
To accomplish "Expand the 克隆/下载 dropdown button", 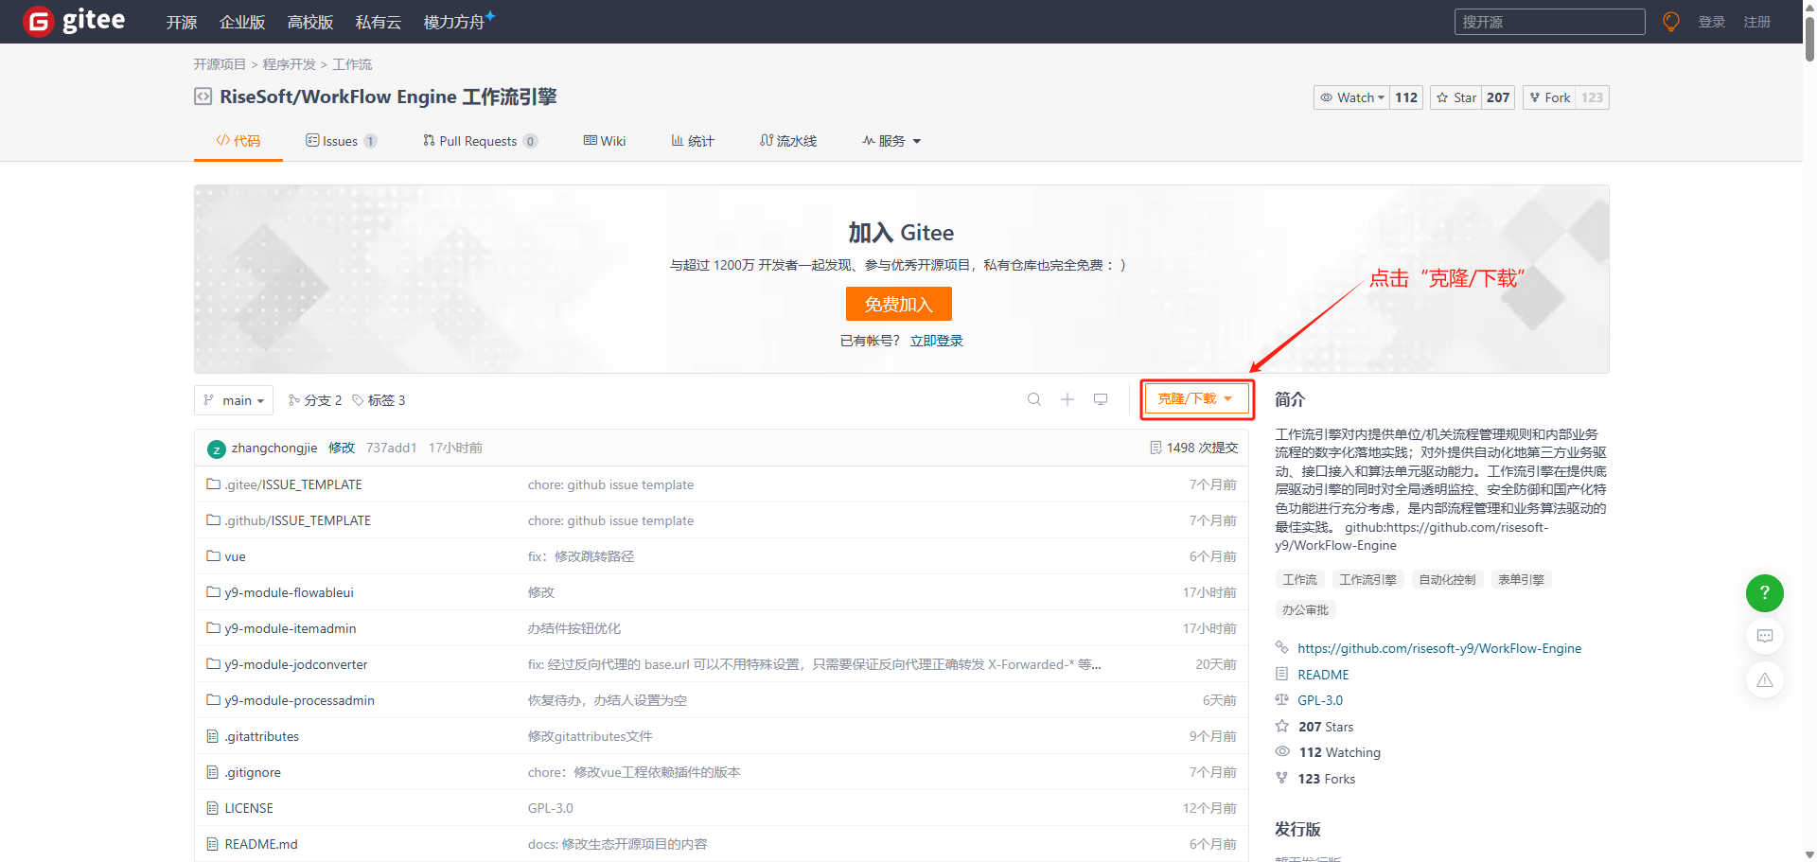I will click(x=1195, y=399).
